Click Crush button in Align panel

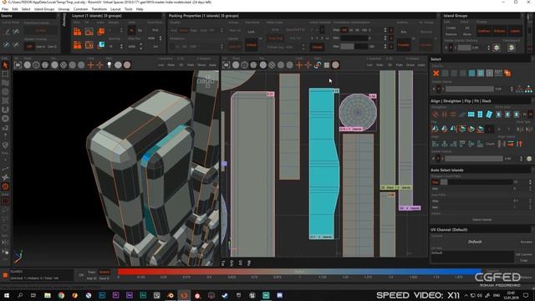[x=491, y=144]
